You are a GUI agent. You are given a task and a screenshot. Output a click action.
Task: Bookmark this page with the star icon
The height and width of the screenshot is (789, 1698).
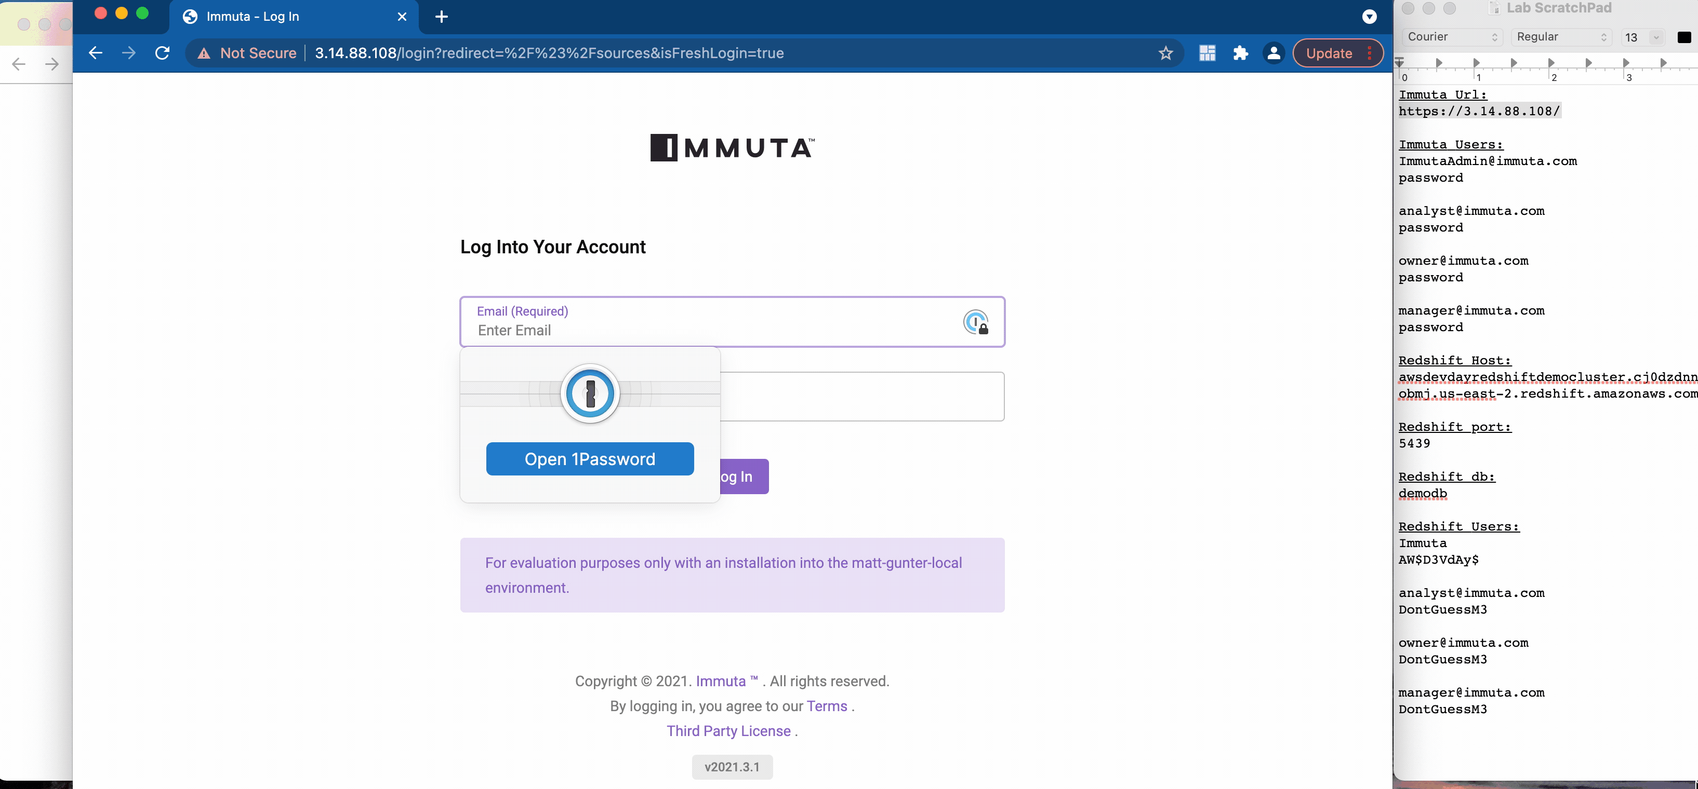pyautogui.click(x=1165, y=53)
